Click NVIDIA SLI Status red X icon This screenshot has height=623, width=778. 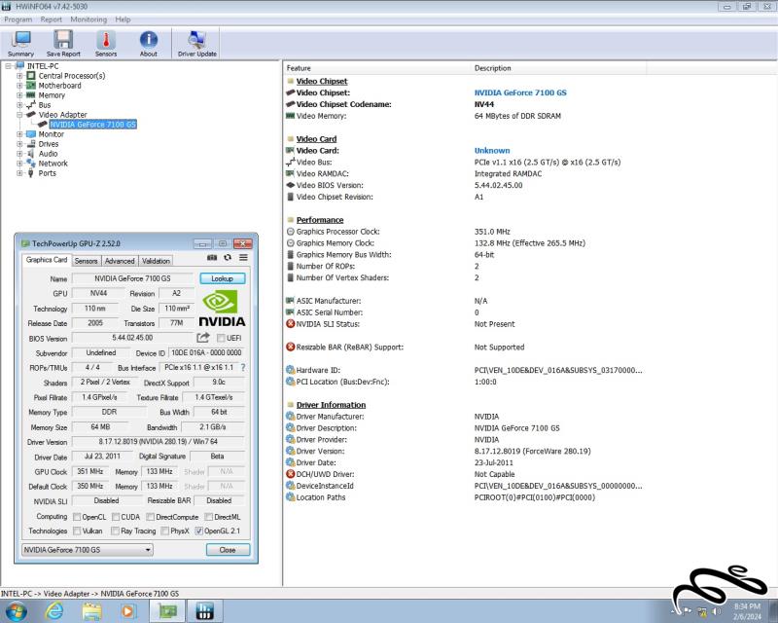tap(290, 324)
